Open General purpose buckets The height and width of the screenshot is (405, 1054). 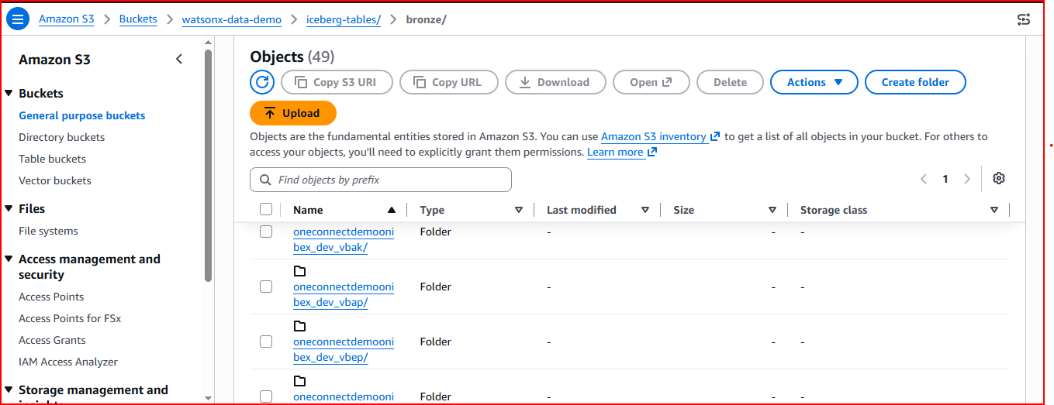click(82, 115)
